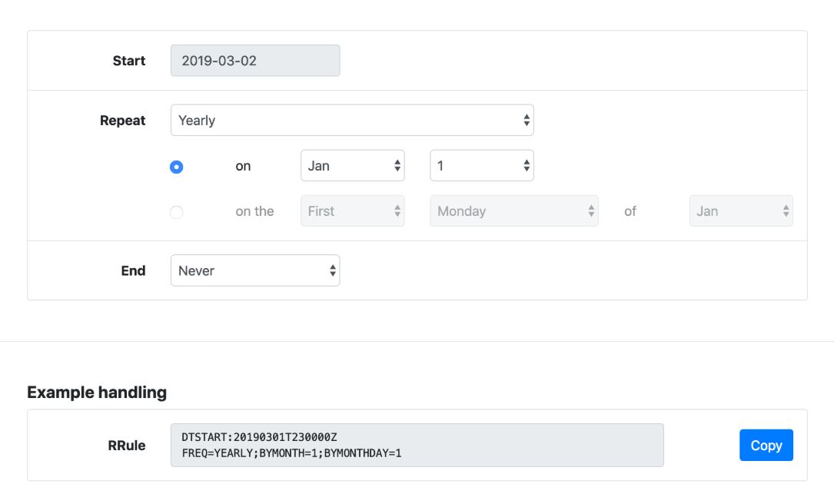
Task: Click the 'of' label text
Action: (x=630, y=211)
